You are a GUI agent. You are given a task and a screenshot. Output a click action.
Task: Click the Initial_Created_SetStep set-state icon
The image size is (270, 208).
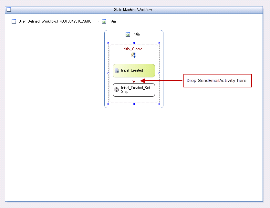[117, 90]
